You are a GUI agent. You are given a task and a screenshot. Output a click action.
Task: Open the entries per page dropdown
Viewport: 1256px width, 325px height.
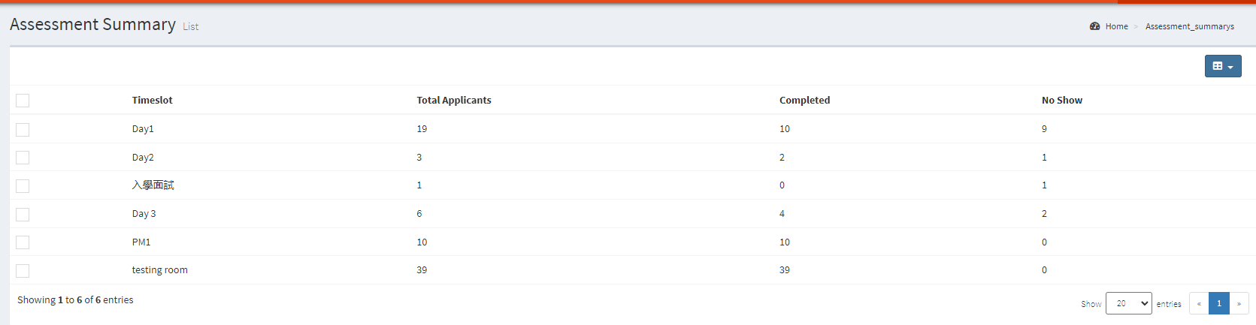tap(1128, 303)
